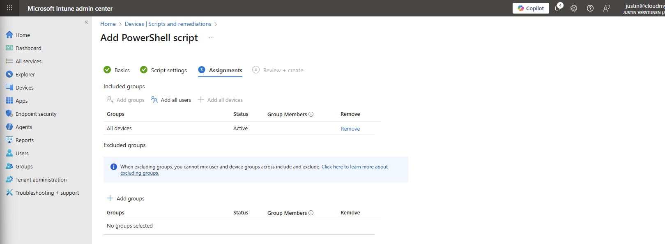The height and width of the screenshot is (244, 665).
Task: Open the feedback person icon
Action: click(607, 8)
